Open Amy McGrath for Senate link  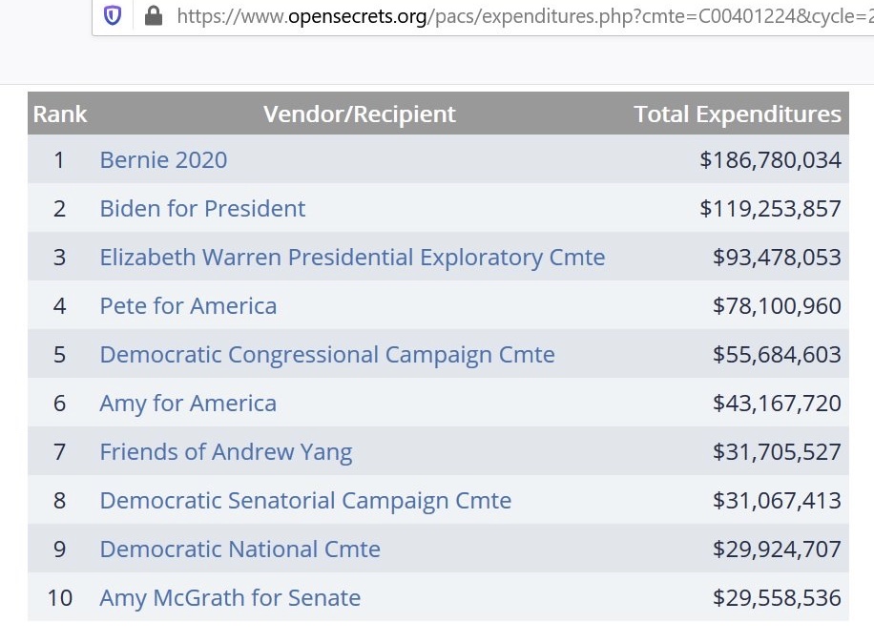(x=230, y=597)
